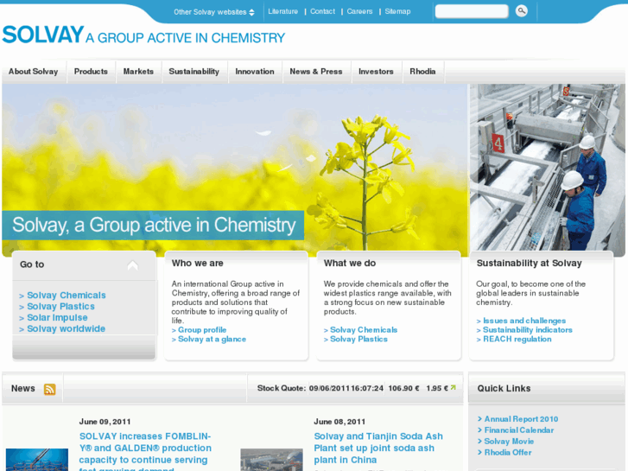
Task: Open the Careers header link
Action: click(x=359, y=11)
